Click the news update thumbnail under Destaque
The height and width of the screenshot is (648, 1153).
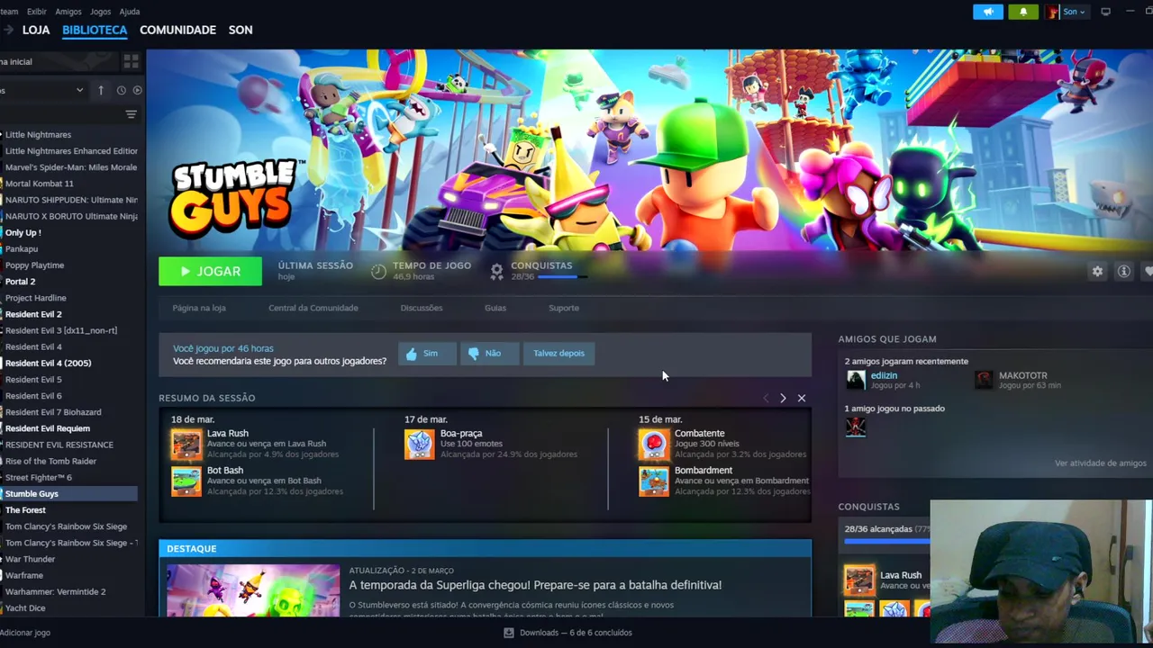pos(253,590)
